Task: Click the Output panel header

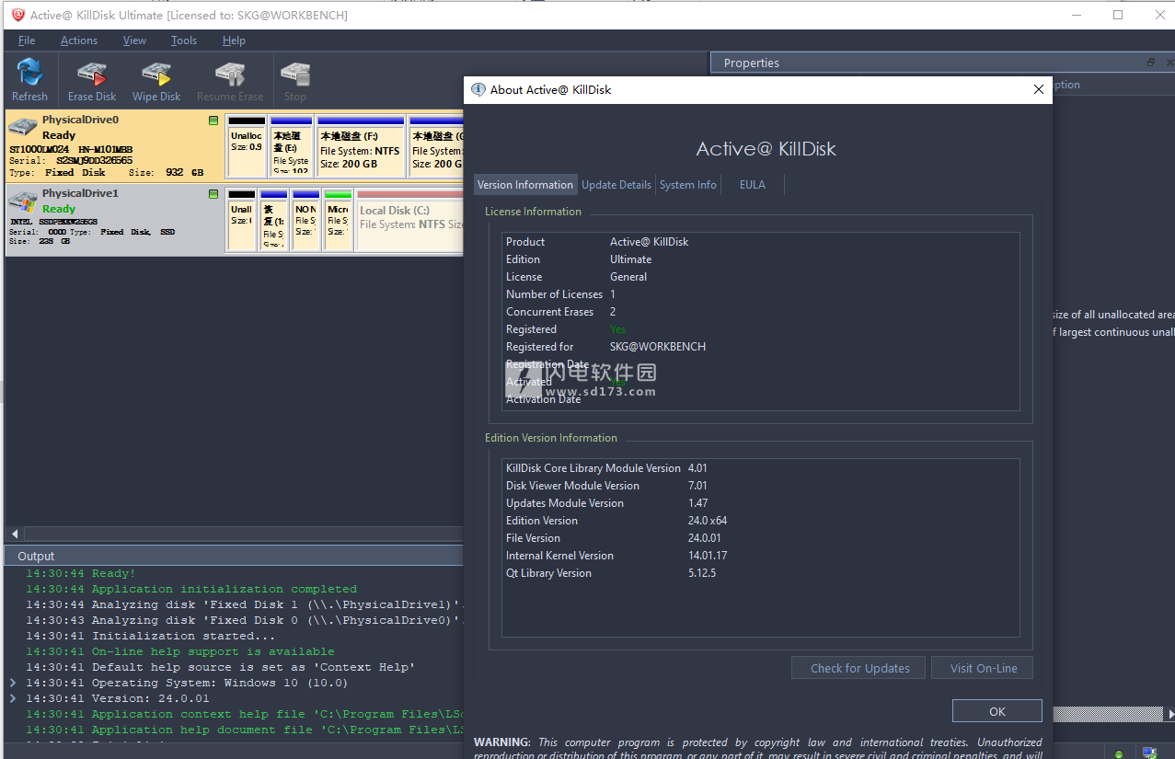Action: (x=234, y=556)
